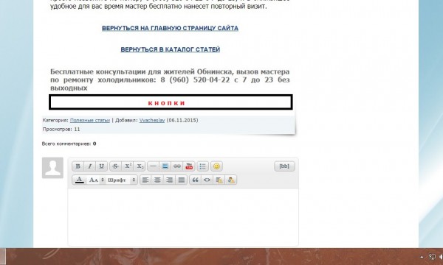Open ВЕРНУТЬСЯ НА ГЛАВНУЮ СТРАНИЦУ САЙТА link
This screenshot has height=265, width=443.
[170, 28]
